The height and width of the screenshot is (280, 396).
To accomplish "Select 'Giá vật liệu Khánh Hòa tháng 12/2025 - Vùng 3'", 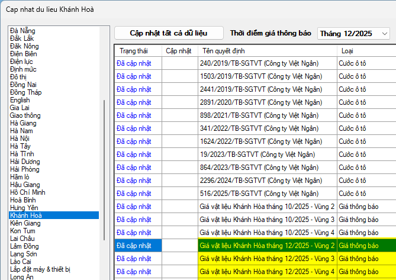I will click(267, 259).
